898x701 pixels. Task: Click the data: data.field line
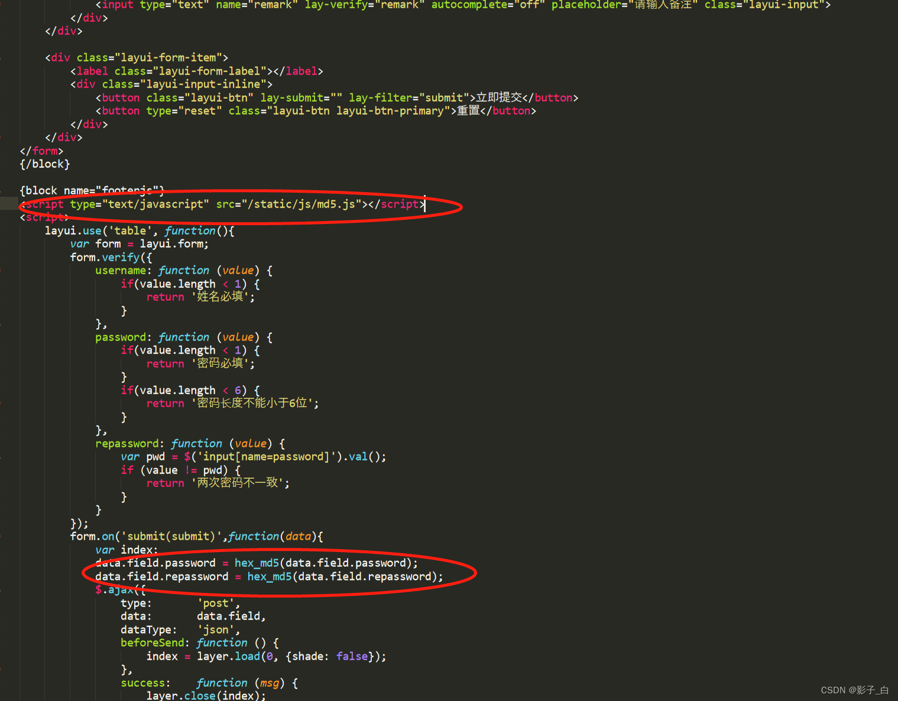coord(193,616)
